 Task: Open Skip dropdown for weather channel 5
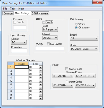tap(41, 81)
